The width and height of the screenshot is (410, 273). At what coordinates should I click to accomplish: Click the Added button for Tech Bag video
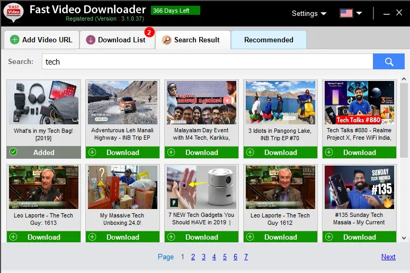coord(43,152)
